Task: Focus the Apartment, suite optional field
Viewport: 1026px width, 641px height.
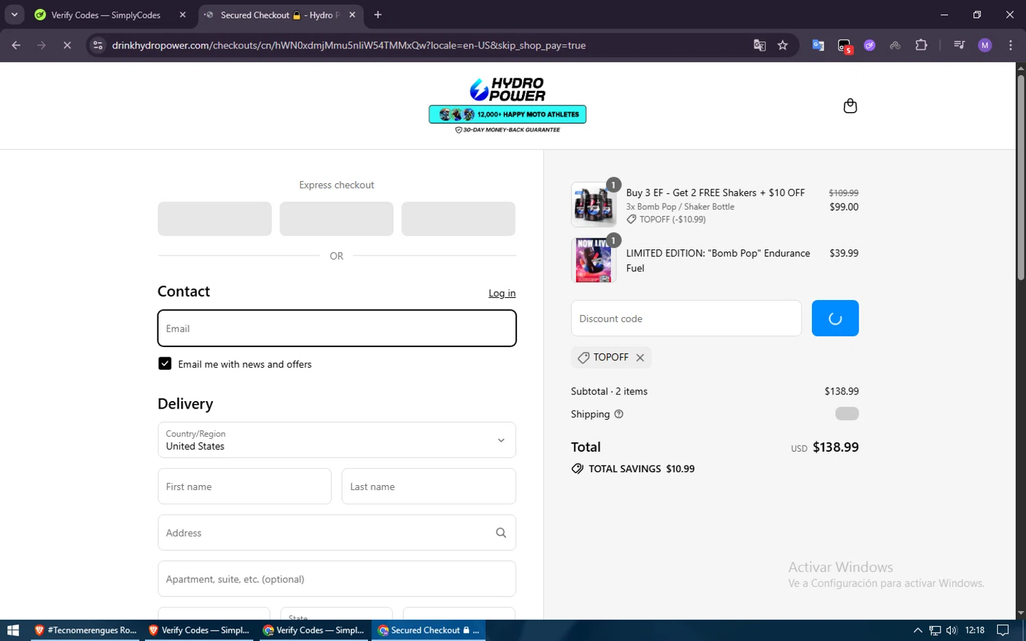Action: coord(337,579)
